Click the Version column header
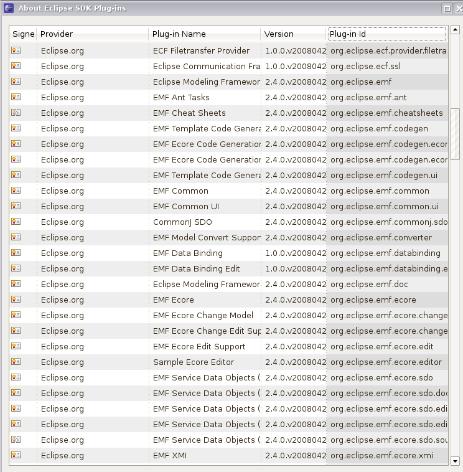The image size is (463, 472). tap(294, 34)
